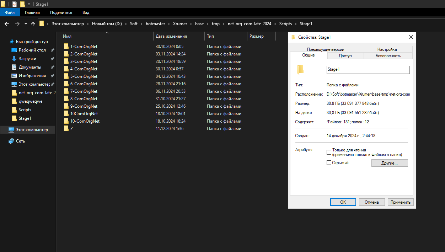Switch to the Security tab in properties

point(388,56)
